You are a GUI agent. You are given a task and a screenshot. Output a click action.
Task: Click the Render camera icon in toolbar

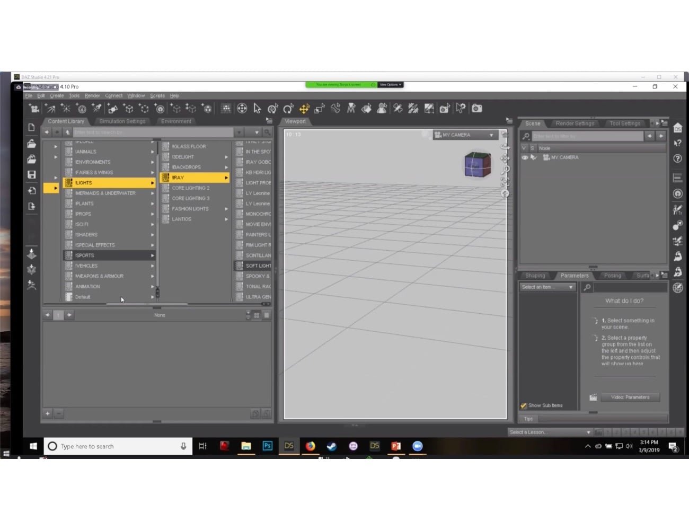click(477, 108)
